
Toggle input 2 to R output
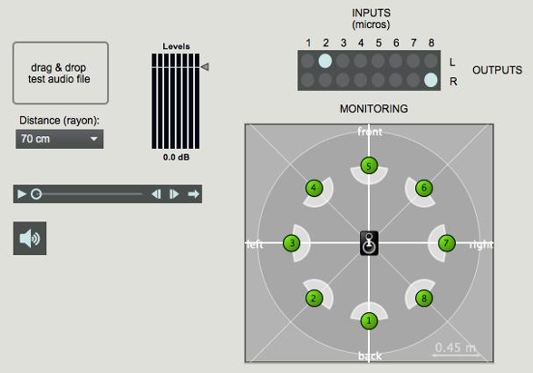[x=325, y=80]
